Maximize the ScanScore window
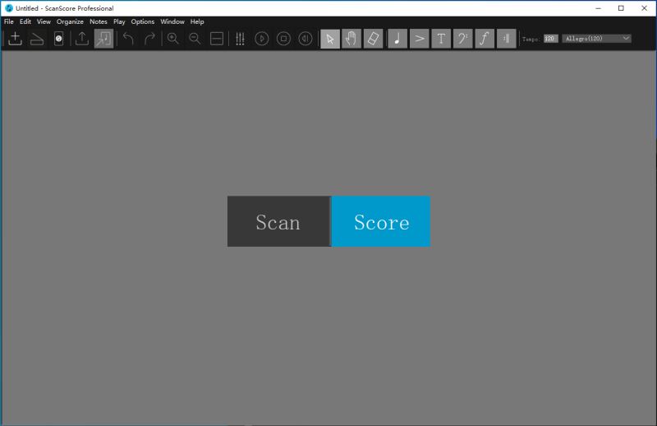The image size is (657, 426). click(x=621, y=8)
